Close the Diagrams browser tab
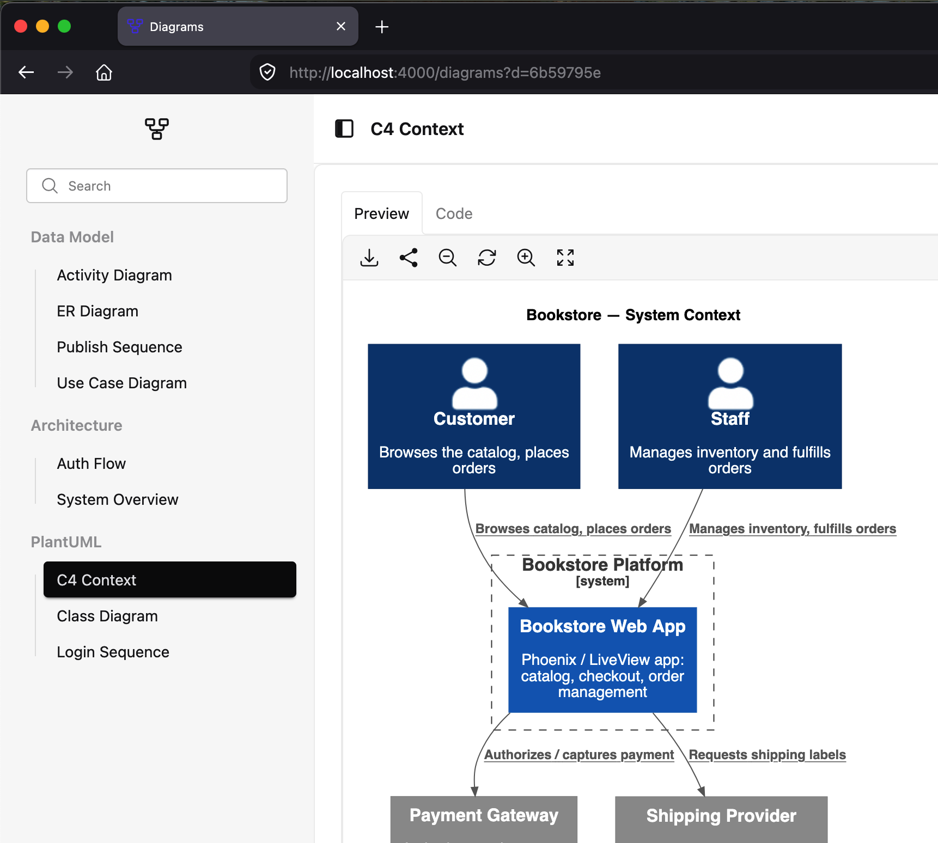938x843 pixels. 341,26
